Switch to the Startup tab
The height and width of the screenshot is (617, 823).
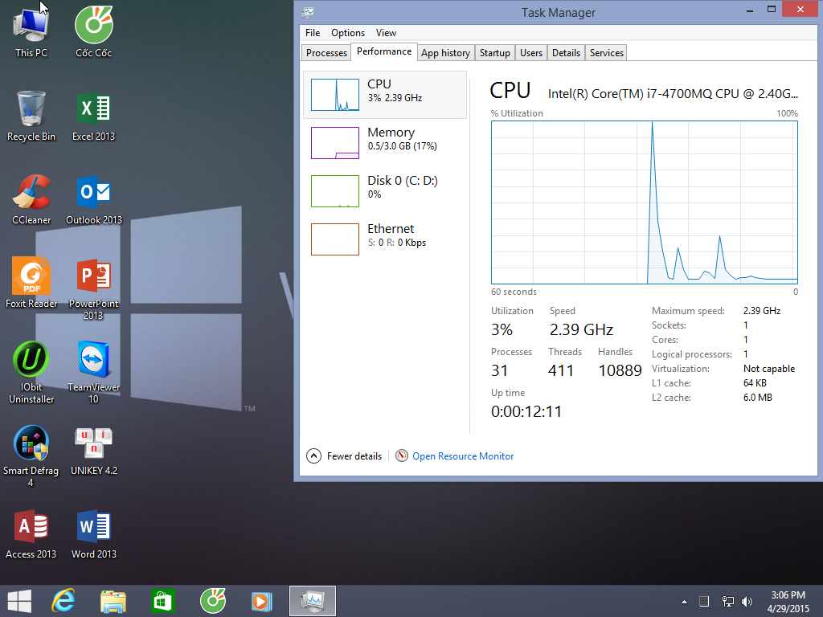point(494,53)
